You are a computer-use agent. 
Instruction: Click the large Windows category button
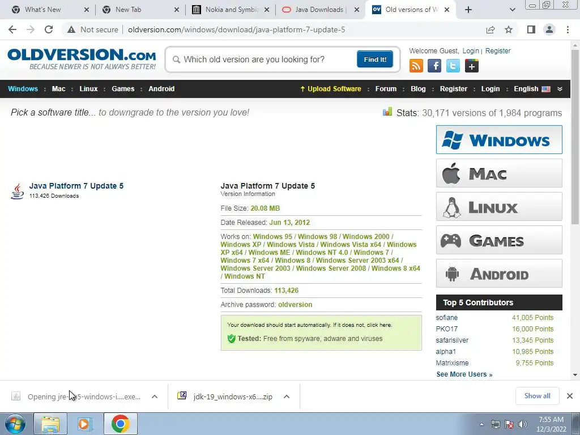coord(499,139)
